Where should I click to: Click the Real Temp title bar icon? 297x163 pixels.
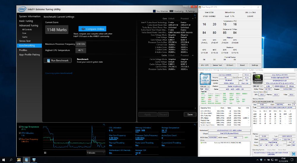(200, 7)
